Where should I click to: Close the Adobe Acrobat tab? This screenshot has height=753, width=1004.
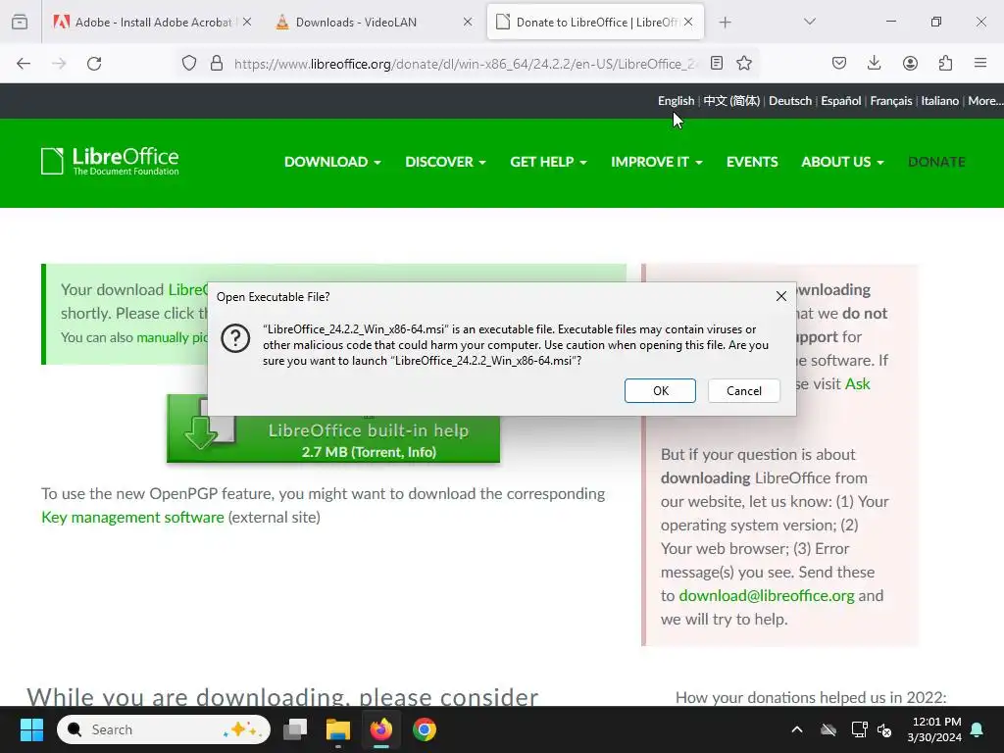pyautogui.click(x=247, y=22)
